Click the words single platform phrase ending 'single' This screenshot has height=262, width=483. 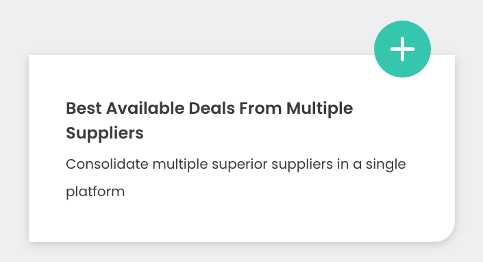(386, 165)
